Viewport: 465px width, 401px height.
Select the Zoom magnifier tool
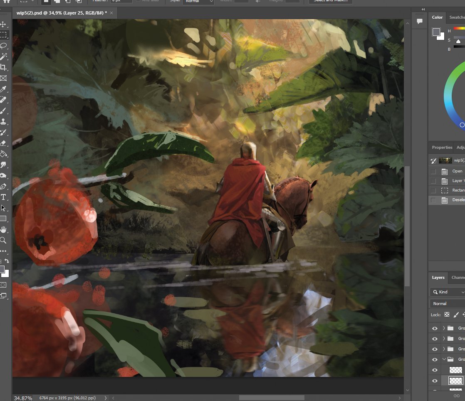point(3,240)
